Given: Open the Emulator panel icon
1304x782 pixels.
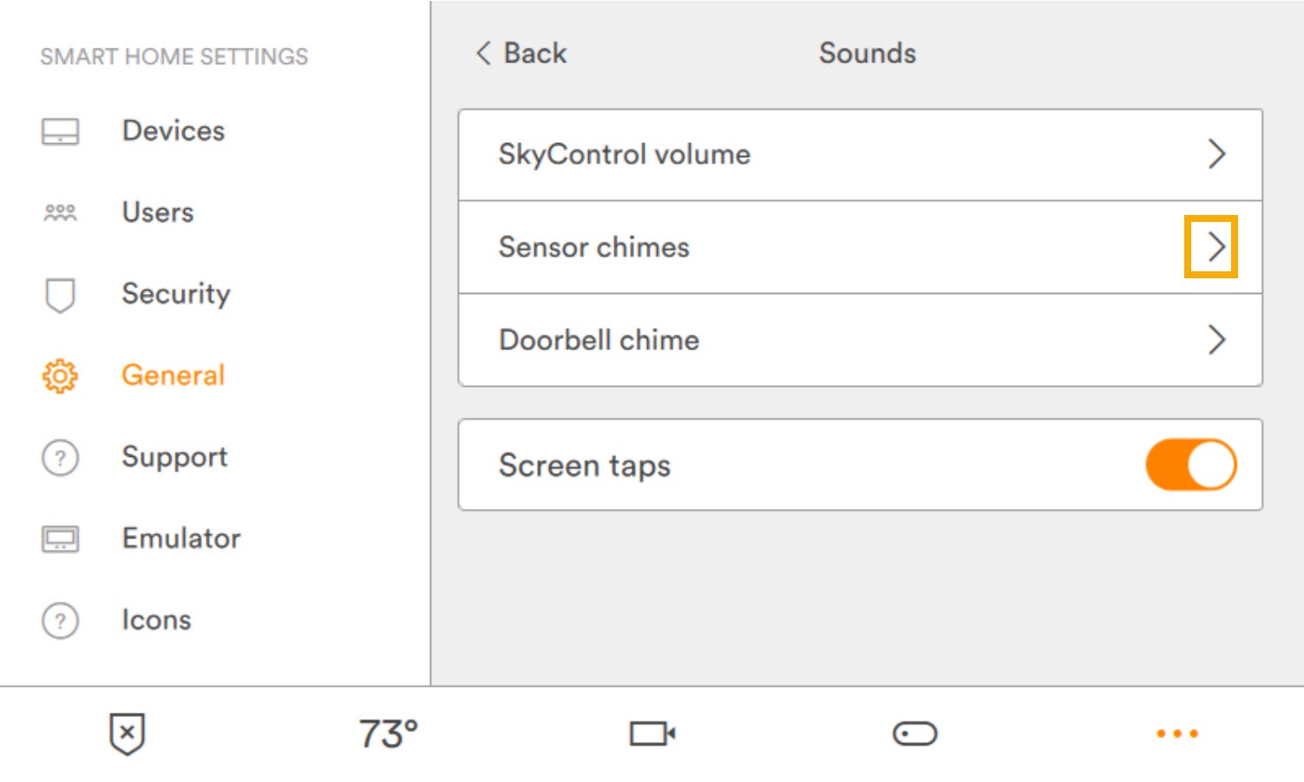Looking at the screenshot, I should [59, 538].
